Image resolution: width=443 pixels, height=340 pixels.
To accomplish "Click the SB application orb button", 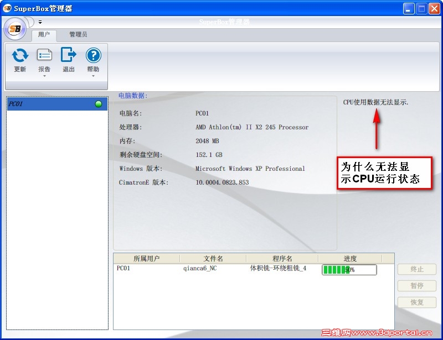I will (x=15, y=29).
